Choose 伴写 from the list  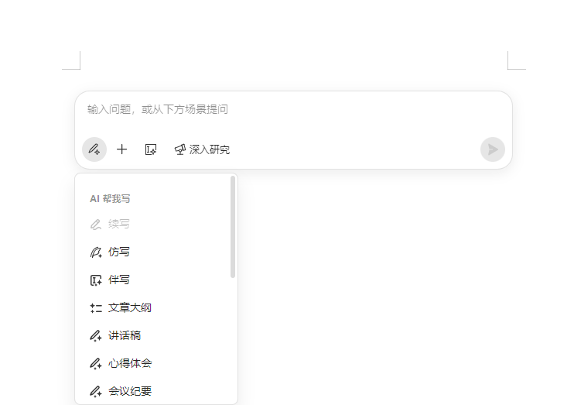coord(156,280)
